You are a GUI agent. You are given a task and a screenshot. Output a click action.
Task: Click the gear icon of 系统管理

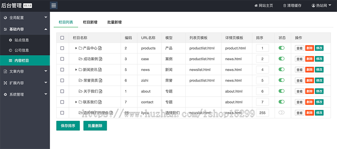click(5, 95)
